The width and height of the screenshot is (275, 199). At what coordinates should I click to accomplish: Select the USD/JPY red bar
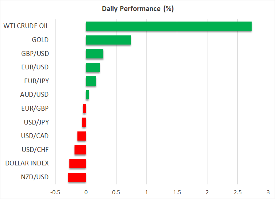84,122
